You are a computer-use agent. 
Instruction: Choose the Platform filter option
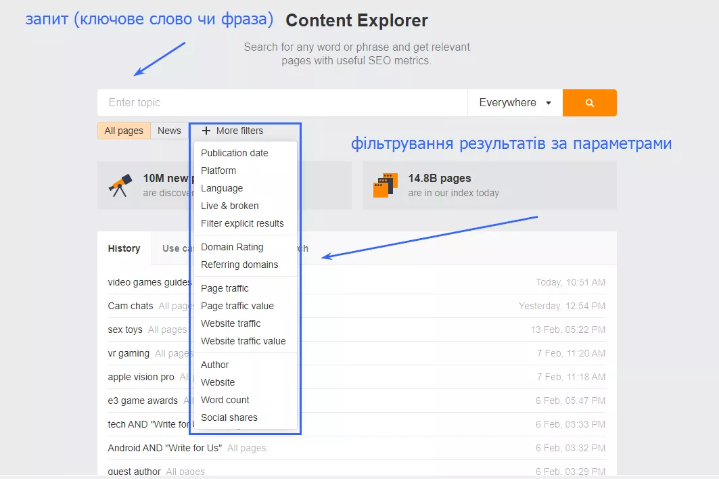tap(218, 170)
